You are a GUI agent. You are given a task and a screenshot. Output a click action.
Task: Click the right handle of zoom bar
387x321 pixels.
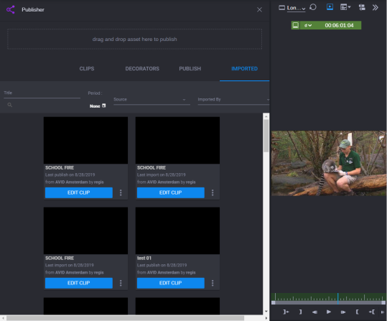(383, 302)
